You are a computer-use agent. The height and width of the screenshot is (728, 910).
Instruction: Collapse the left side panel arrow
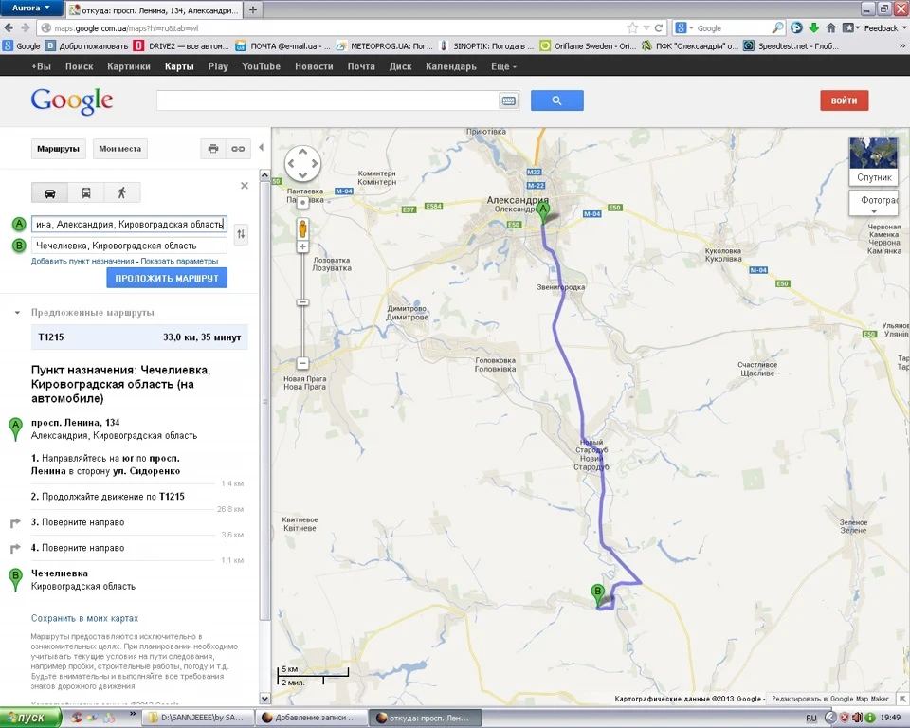pyautogui.click(x=262, y=148)
